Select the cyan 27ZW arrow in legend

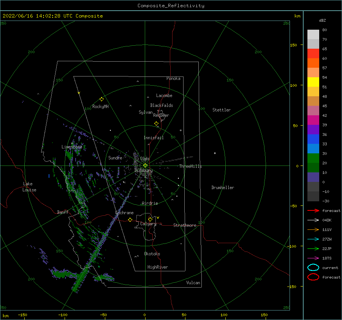coord(313,239)
